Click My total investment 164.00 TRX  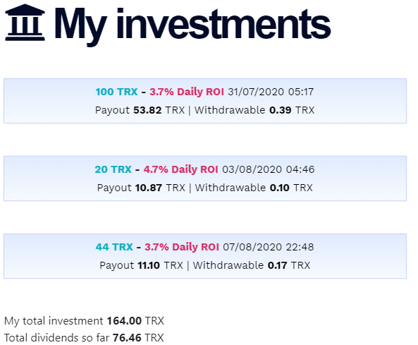(x=85, y=321)
